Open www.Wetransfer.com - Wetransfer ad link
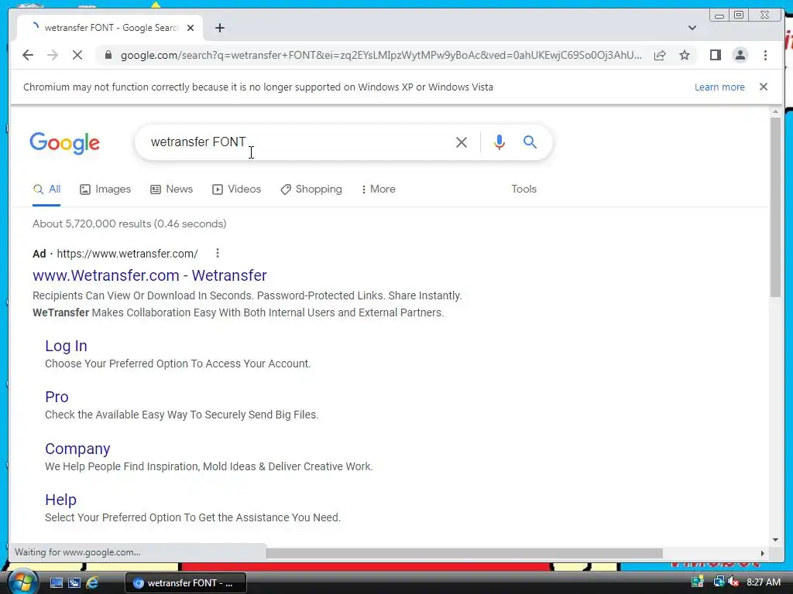793x594 pixels. (149, 275)
